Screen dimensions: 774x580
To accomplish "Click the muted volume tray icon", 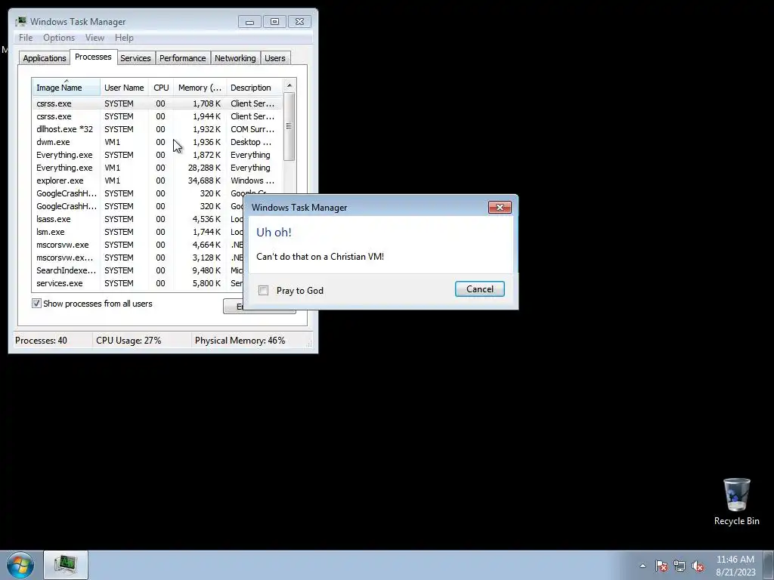I will (698, 566).
